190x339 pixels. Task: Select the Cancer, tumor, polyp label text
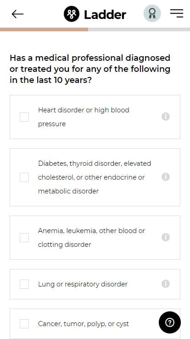84,324
